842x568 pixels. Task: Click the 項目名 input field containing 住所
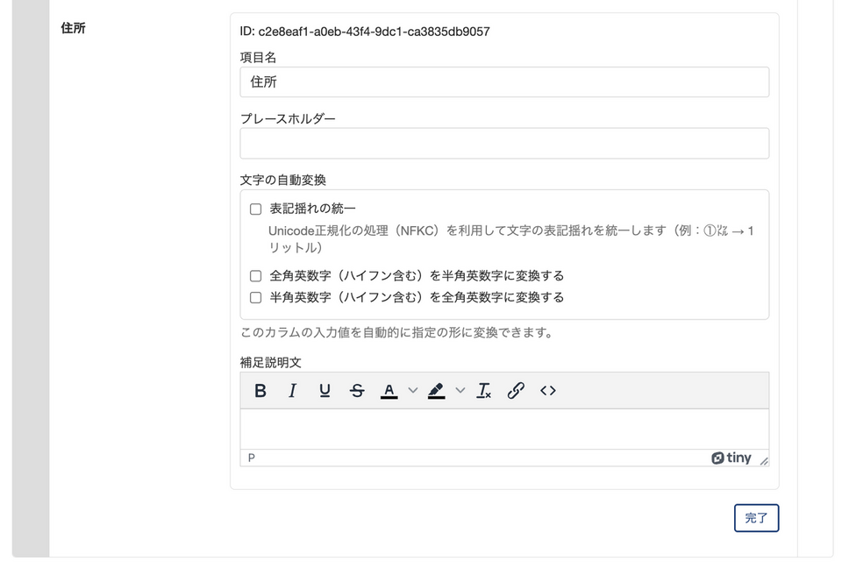click(x=504, y=82)
